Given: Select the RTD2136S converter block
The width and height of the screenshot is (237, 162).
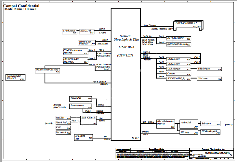Looking at the screenshot, I should point(87,31).
